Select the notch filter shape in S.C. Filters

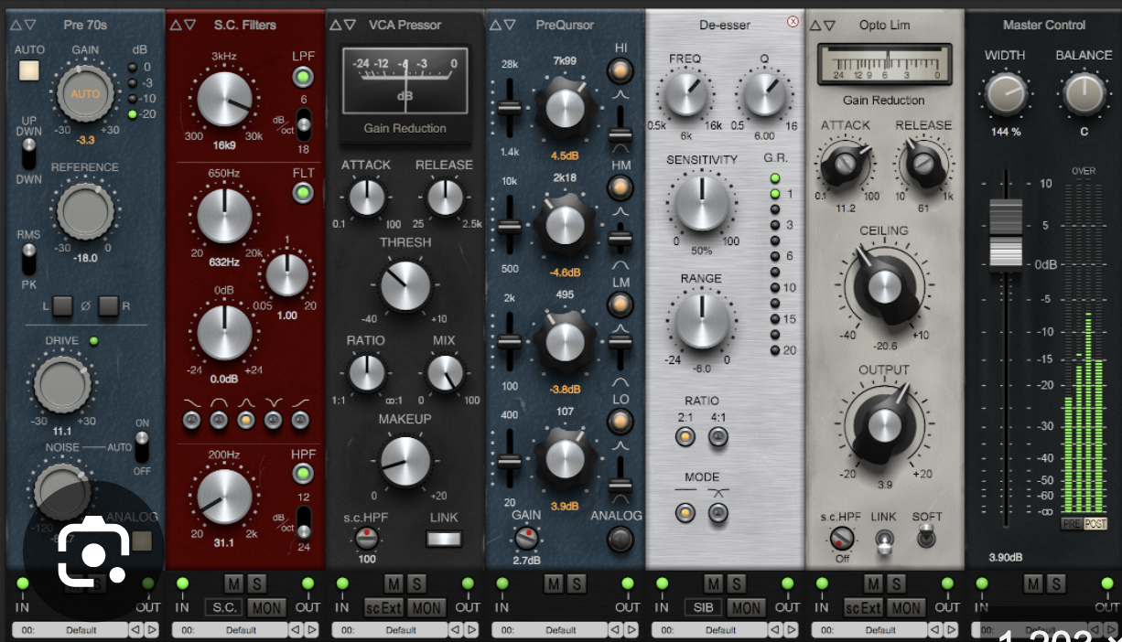pos(273,420)
